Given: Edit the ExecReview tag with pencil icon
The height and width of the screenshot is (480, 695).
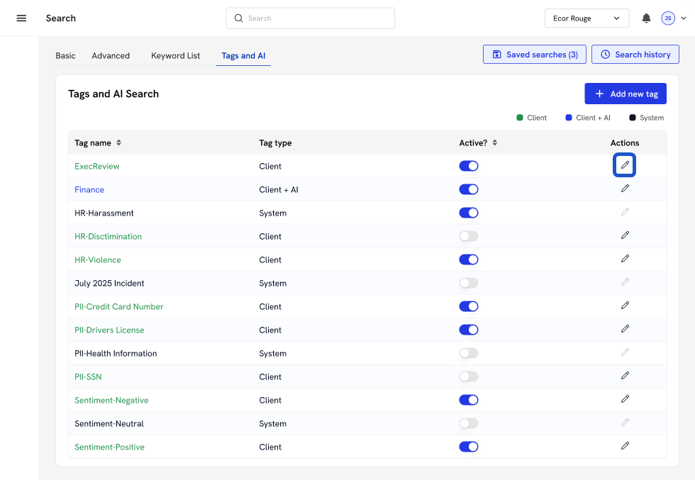Looking at the screenshot, I should [x=625, y=165].
